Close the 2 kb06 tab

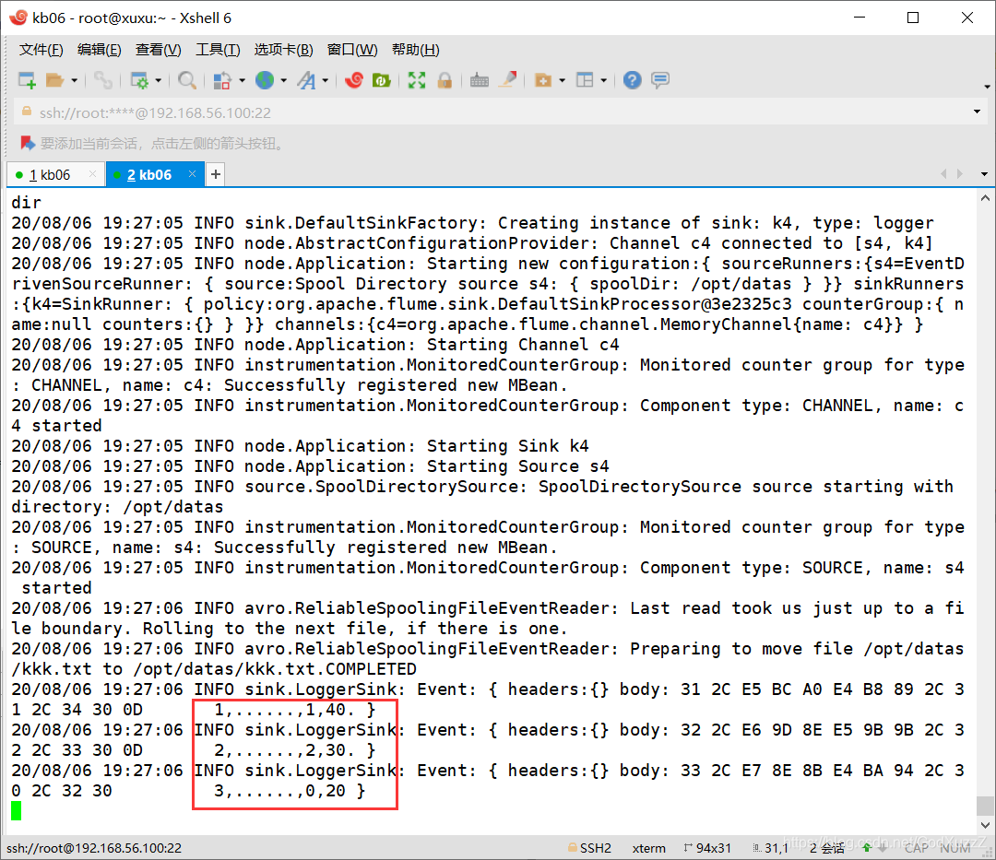click(192, 174)
